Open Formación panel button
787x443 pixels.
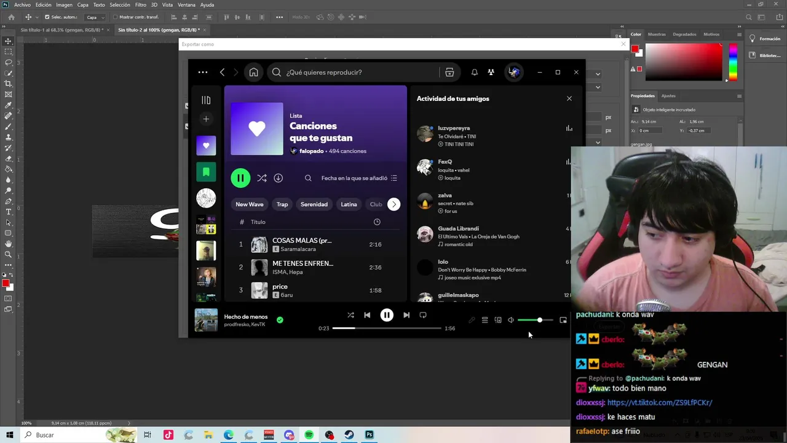764,39
